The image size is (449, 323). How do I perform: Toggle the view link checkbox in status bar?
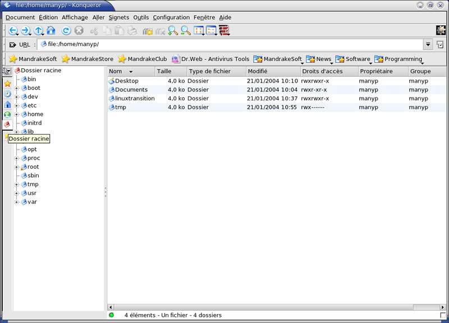click(x=443, y=315)
